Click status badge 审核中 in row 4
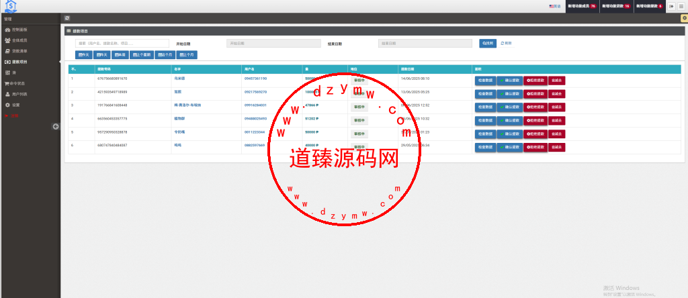688x298 pixels. point(359,121)
